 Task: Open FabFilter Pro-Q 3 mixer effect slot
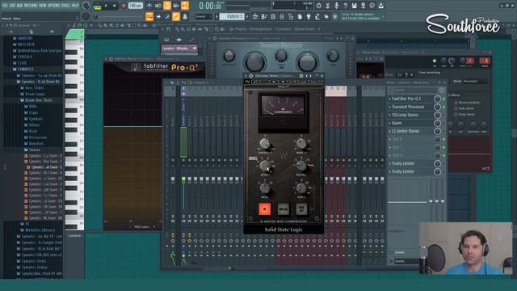[406, 99]
